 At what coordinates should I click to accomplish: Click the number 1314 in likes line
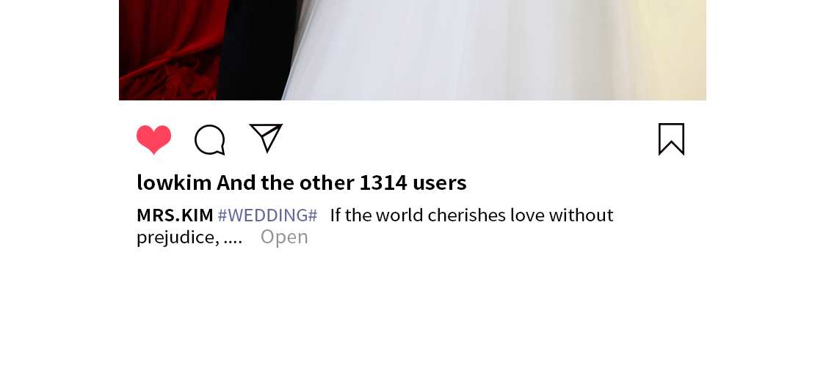(x=383, y=183)
